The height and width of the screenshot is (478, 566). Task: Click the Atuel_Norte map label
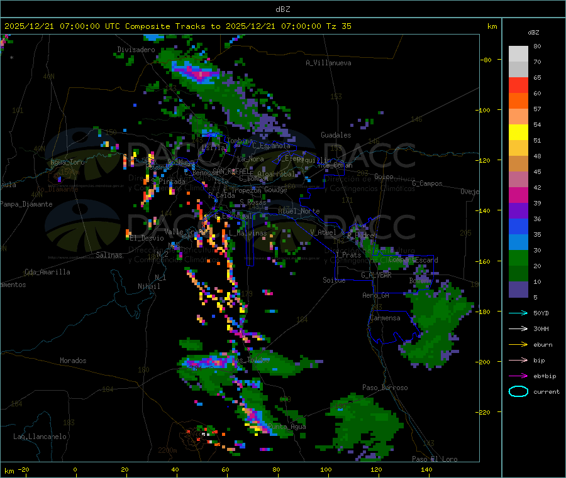(299, 211)
